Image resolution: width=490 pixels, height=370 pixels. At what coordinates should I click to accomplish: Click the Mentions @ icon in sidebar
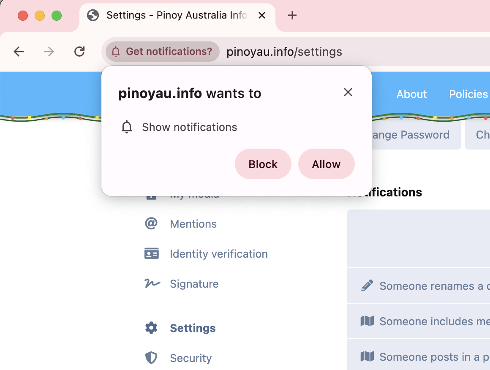(x=151, y=223)
